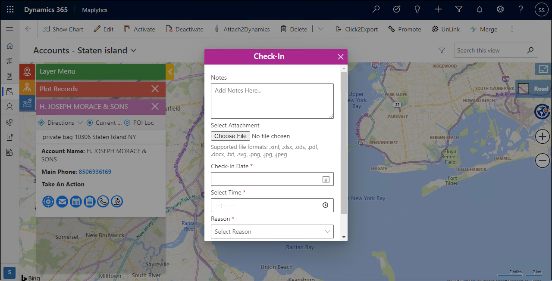552x281 pixels.
Task: Click the Check-In dialog vertical scrollbar
Action: point(344,143)
